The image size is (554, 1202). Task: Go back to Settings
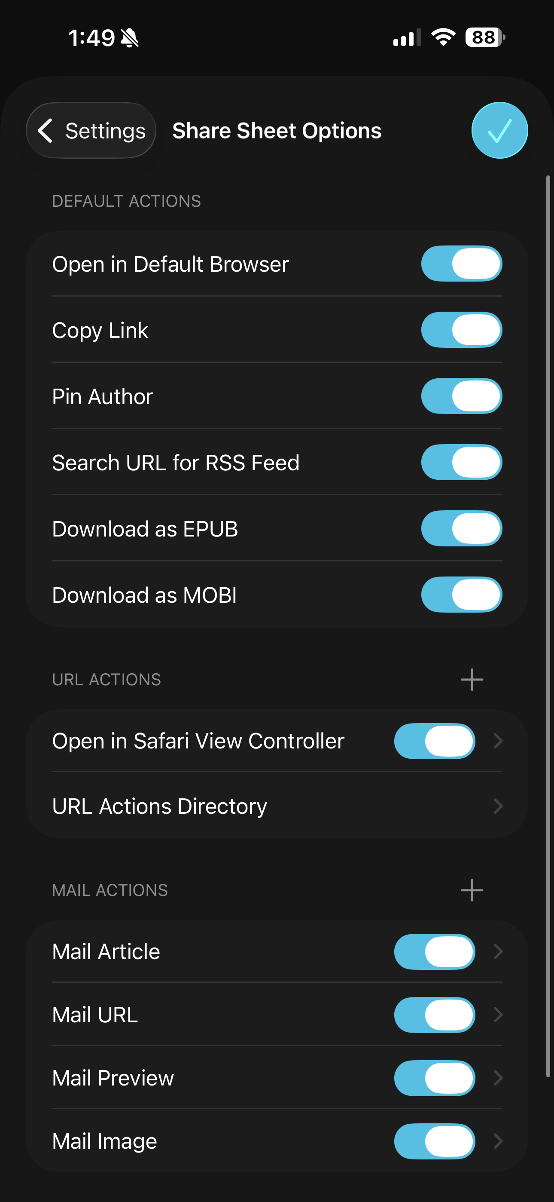click(91, 131)
